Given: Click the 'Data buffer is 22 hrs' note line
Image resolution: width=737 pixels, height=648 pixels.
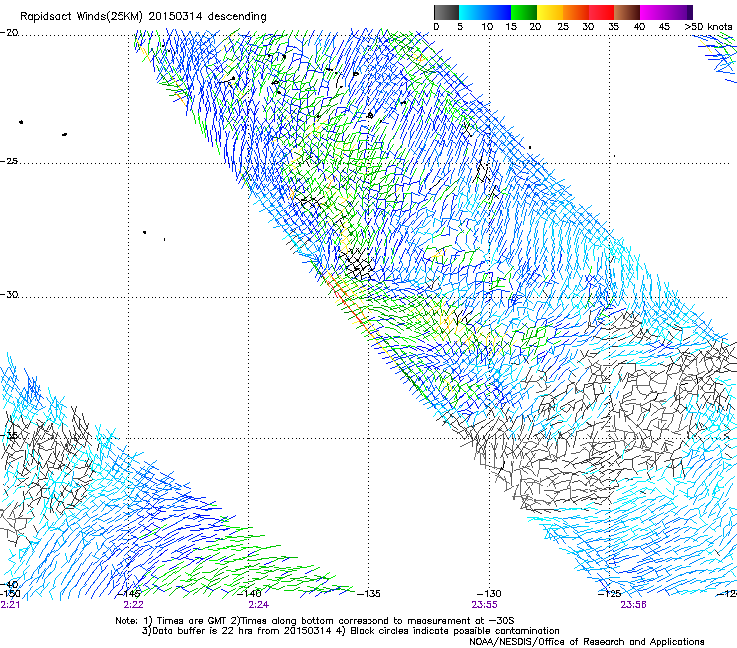Looking at the screenshot, I should click(351, 631).
